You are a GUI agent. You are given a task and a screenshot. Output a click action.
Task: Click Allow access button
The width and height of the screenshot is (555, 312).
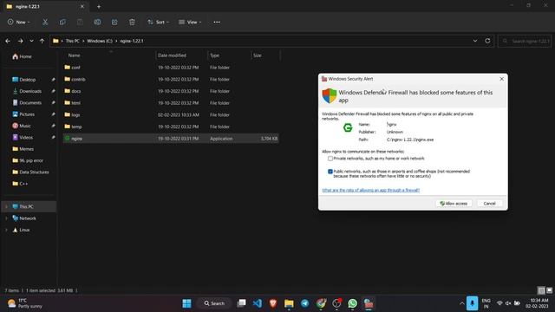click(x=454, y=204)
